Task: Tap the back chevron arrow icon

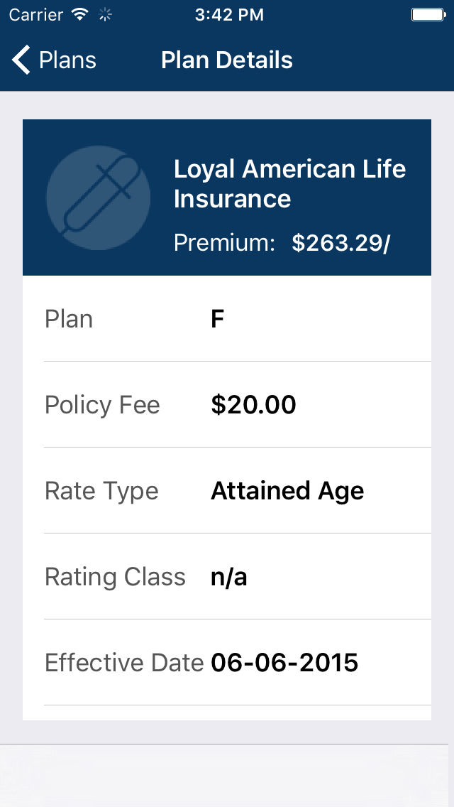Action: [x=21, y=60]
